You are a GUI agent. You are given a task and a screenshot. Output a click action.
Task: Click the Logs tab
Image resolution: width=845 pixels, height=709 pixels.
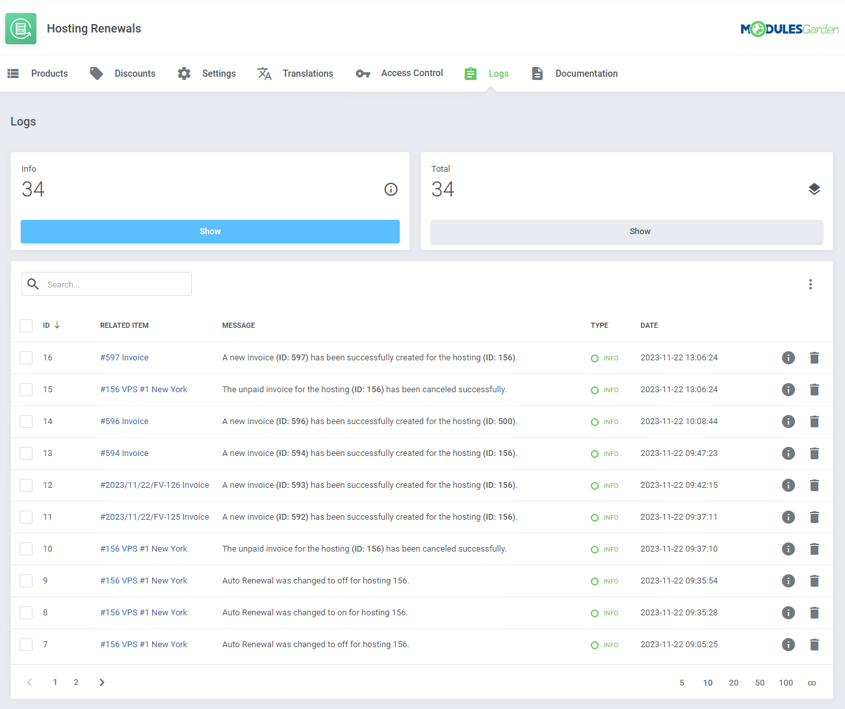487,74
